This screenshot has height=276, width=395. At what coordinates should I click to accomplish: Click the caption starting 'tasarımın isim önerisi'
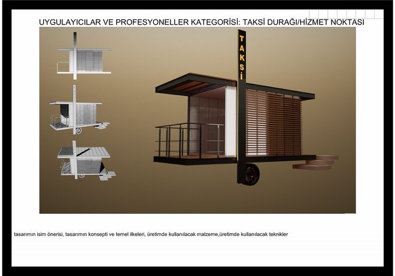tap(151, 234)
